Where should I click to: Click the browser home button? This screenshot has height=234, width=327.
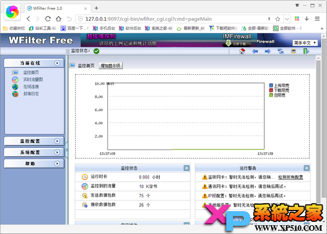coord(59,19)
